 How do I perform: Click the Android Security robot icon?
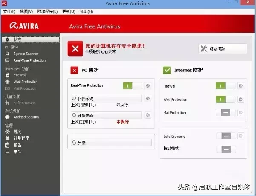click(x=7, y=117)
